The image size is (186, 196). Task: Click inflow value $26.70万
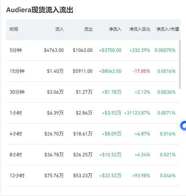[x=54, y=134]
